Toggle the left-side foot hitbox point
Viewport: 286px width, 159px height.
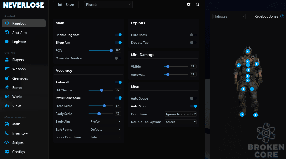pyautogui.click(x=242, y=115)
